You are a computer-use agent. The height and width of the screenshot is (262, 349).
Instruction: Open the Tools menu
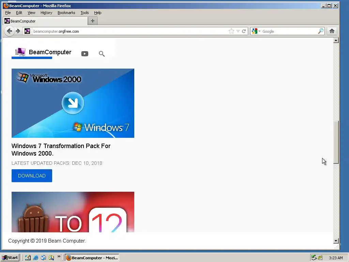tap(85, 13)
